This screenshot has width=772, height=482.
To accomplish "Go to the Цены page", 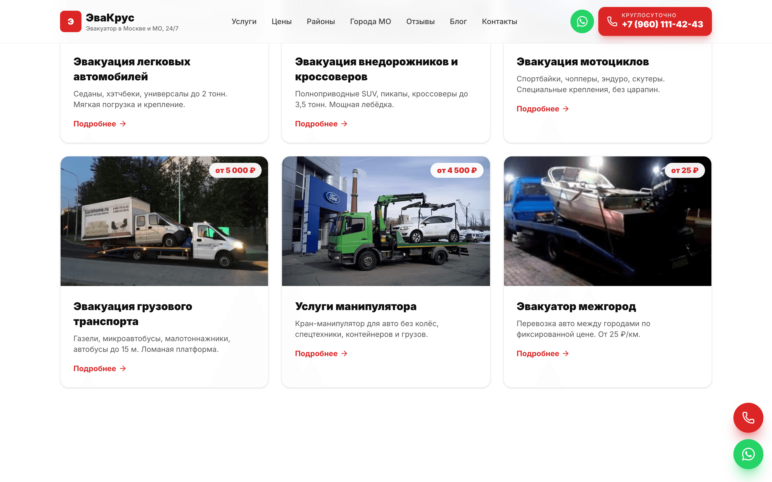I will coord(281,21).
